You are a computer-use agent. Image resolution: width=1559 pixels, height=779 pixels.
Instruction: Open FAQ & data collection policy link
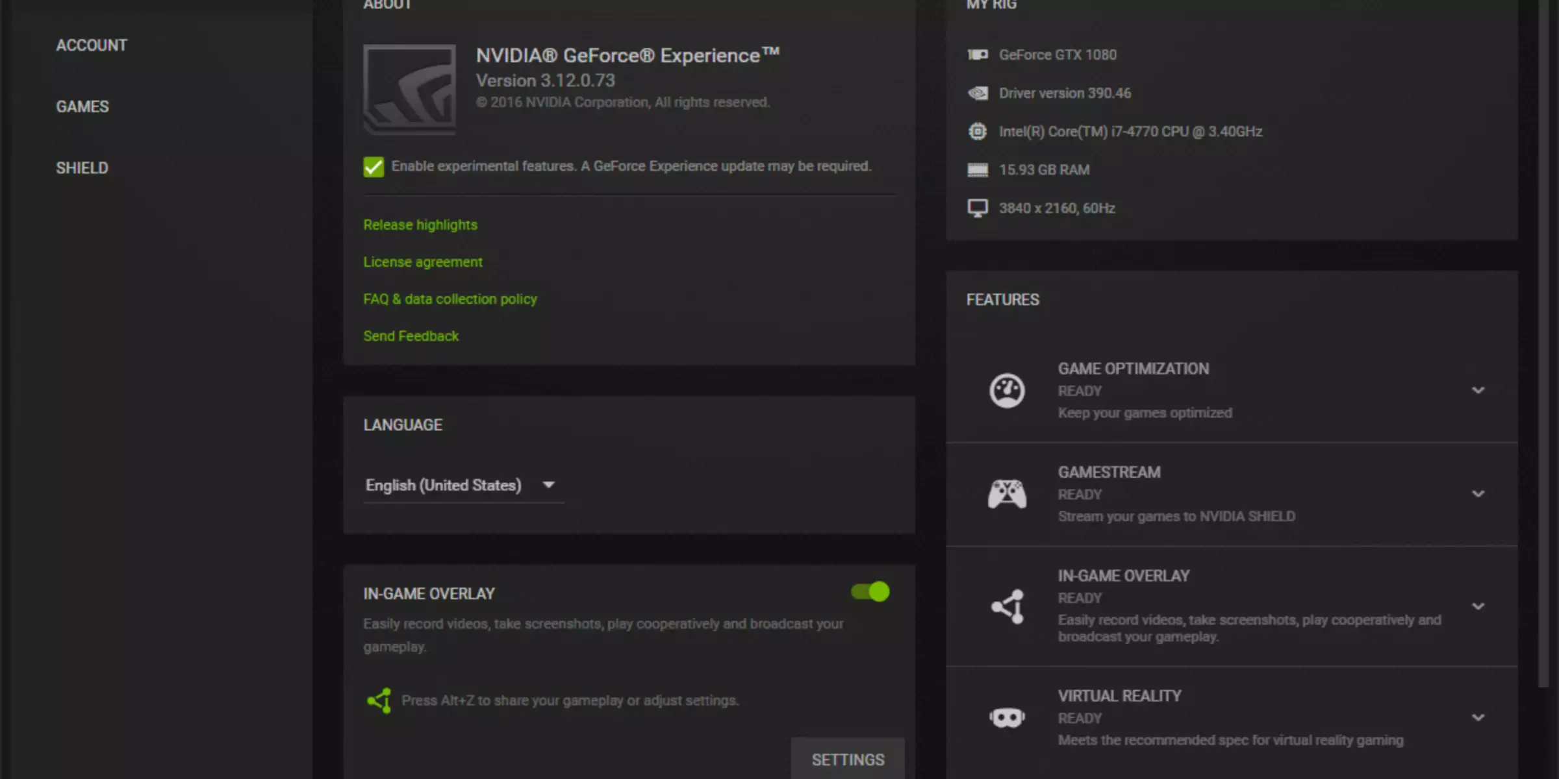coord(450,299)
